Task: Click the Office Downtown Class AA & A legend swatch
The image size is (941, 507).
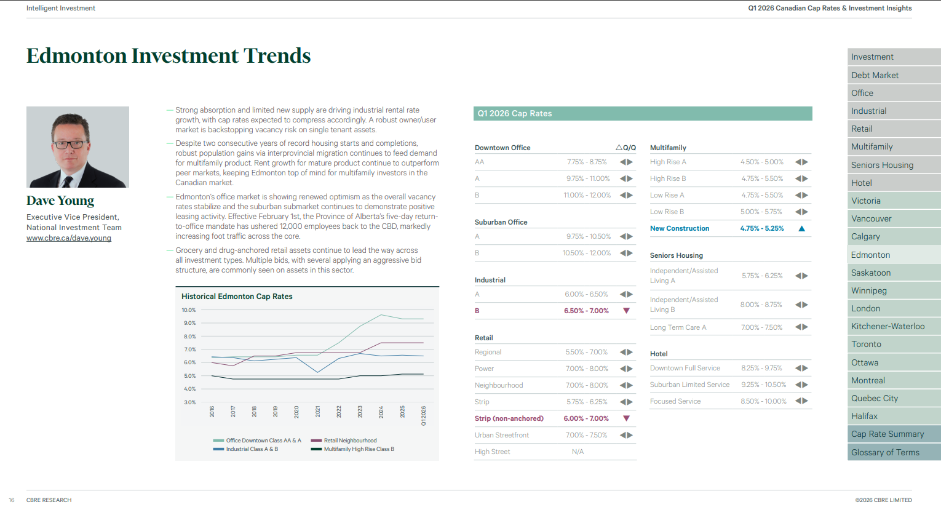Action: click(x=218, y=441)
